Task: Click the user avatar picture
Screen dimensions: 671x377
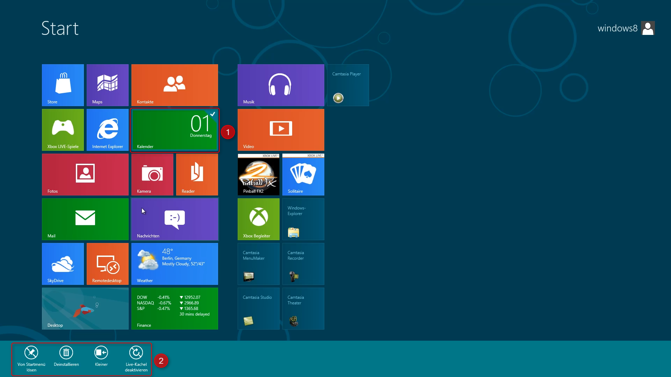Action: coord(648,28)
